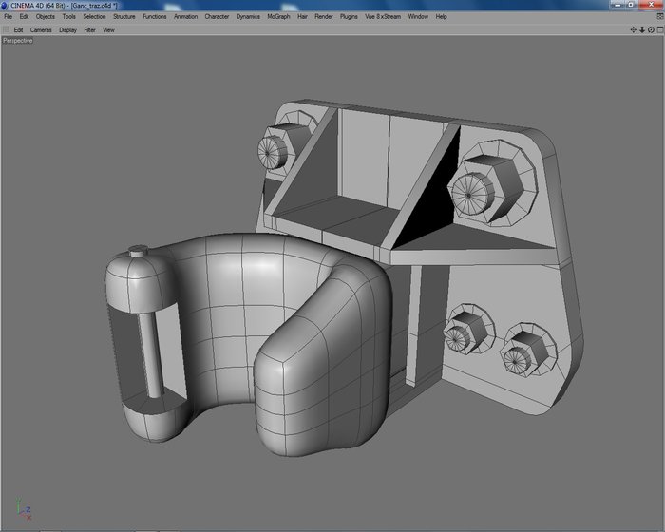This screenshot has width=665, height=532.
Task: Click the Cinema 4D logo in title bar
Action: point(5,5)
